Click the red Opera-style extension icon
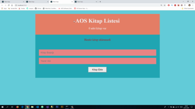Screen dimensions: 195x109 click(x=168, y=5)
